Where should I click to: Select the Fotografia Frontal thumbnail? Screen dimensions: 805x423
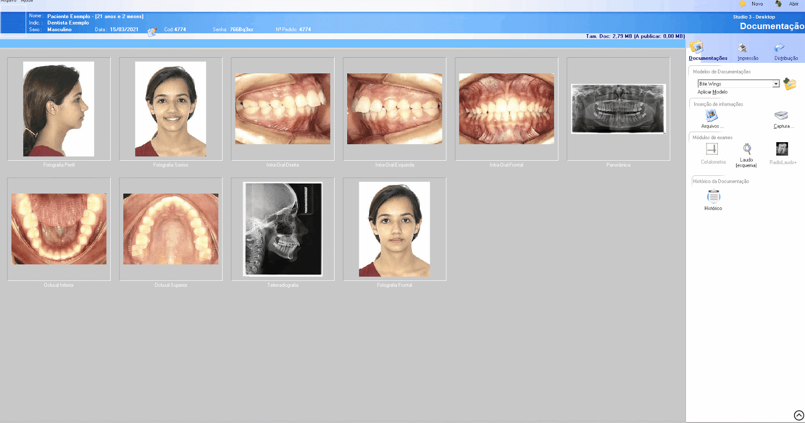tap(394, 229)
